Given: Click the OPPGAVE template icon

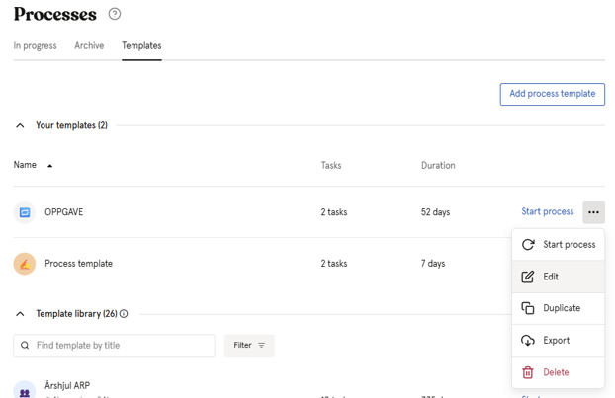Looking at the screenshot, I should (x=25, y=212).
